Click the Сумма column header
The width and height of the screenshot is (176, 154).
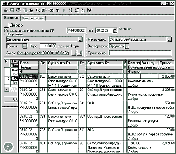coord(167,63)
